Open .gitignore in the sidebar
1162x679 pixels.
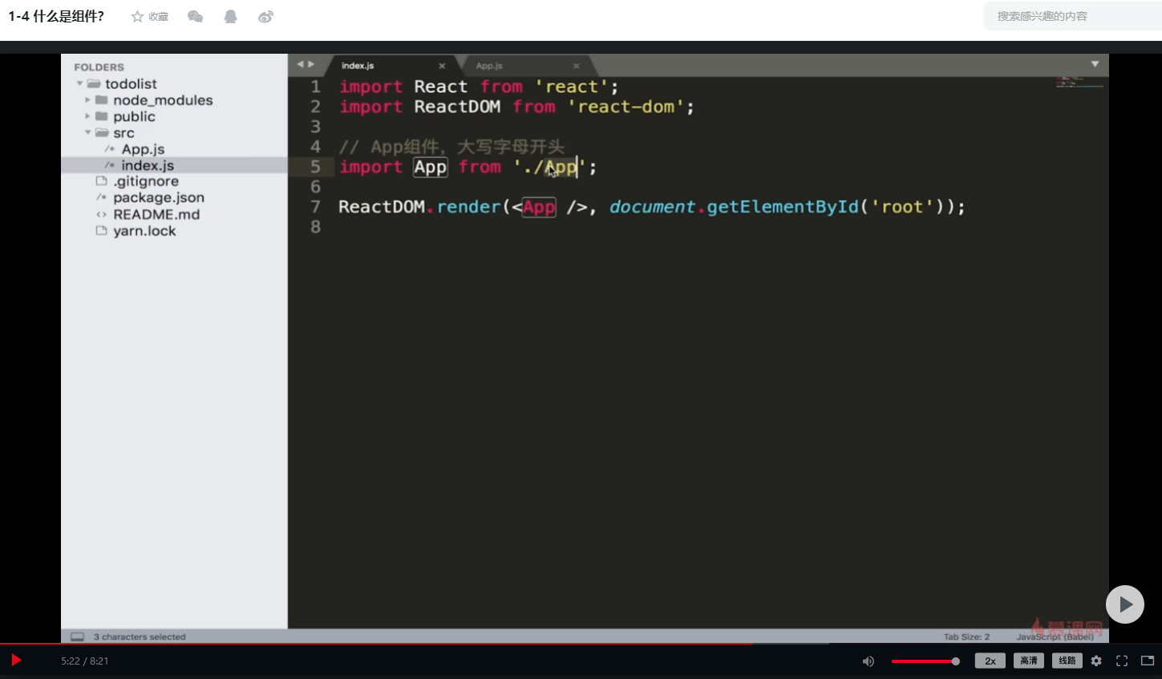(146, 181)
